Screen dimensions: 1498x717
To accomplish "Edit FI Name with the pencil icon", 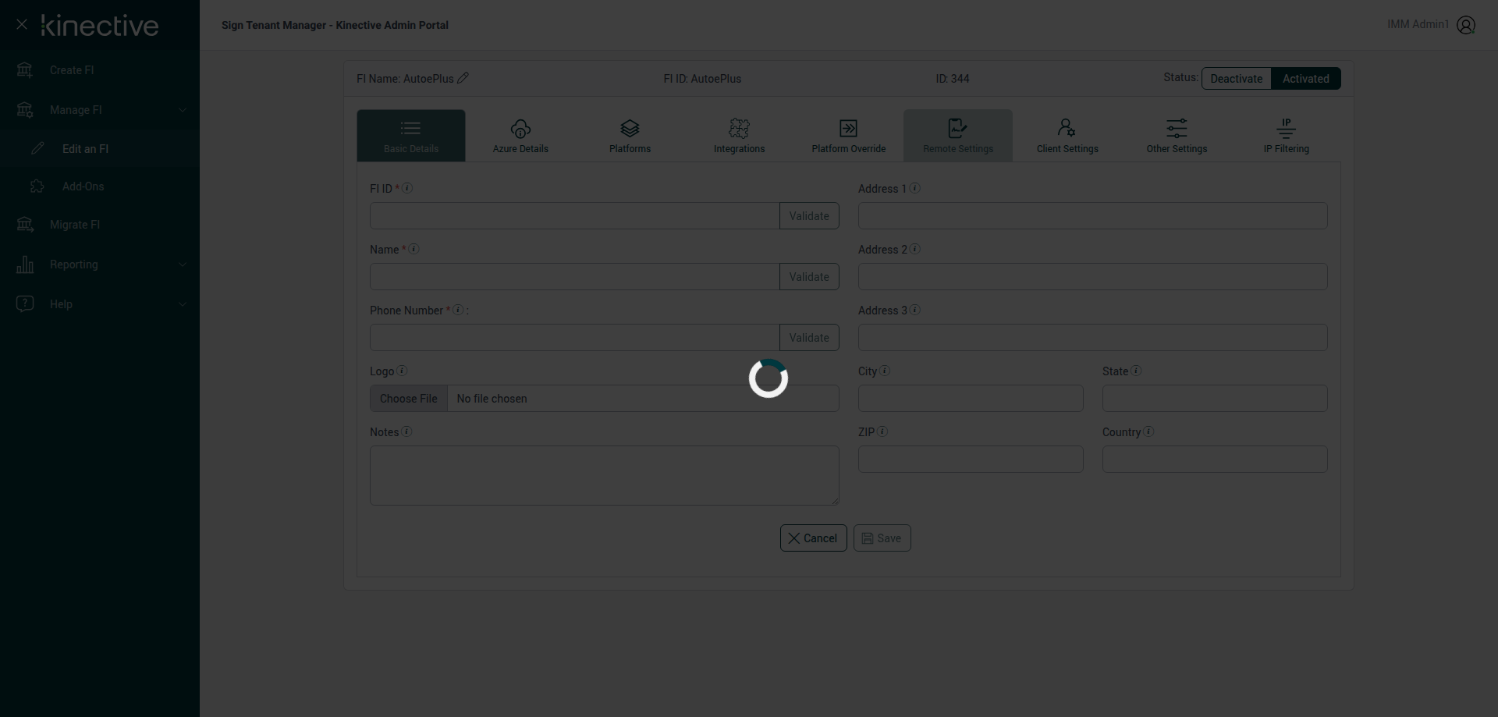I will 463,78.
